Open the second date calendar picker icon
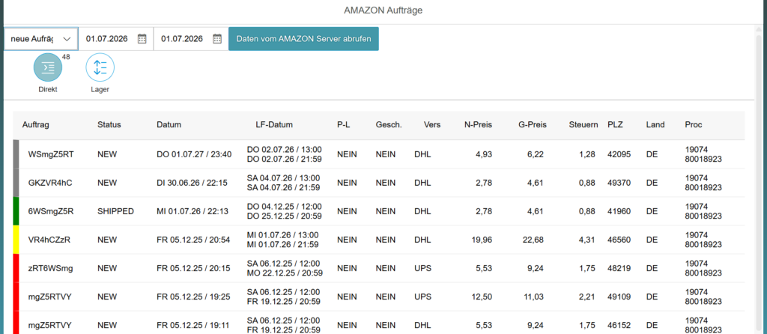The height and width of the screenshot is (334, 767). [x=217, y=39]
